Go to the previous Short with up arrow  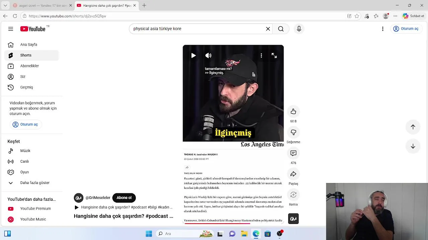pyautogui.click(x=413, y=127)
